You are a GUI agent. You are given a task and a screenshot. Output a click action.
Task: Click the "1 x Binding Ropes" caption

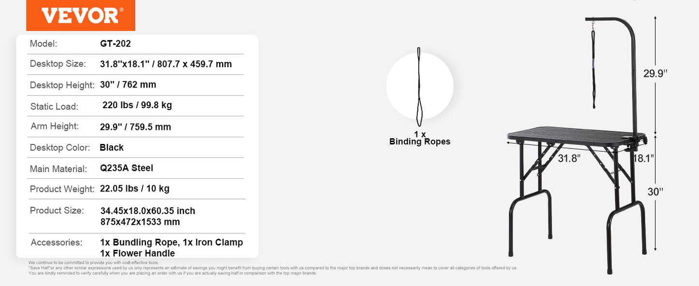pos(419,138)
